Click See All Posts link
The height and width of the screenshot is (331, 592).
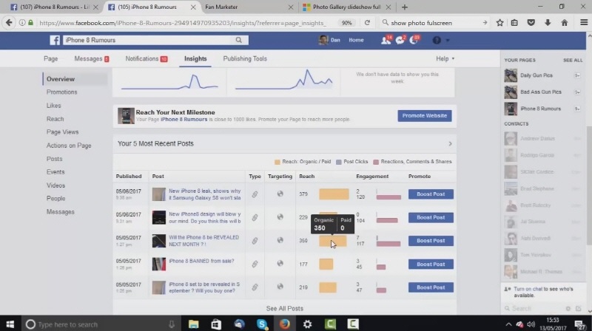[x=285, y=308]
